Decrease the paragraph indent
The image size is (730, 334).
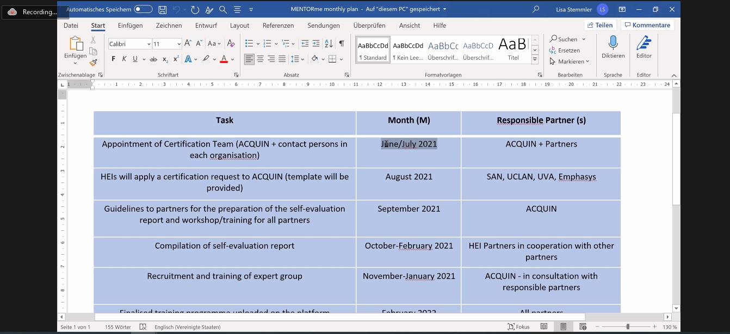click(305, 43)
